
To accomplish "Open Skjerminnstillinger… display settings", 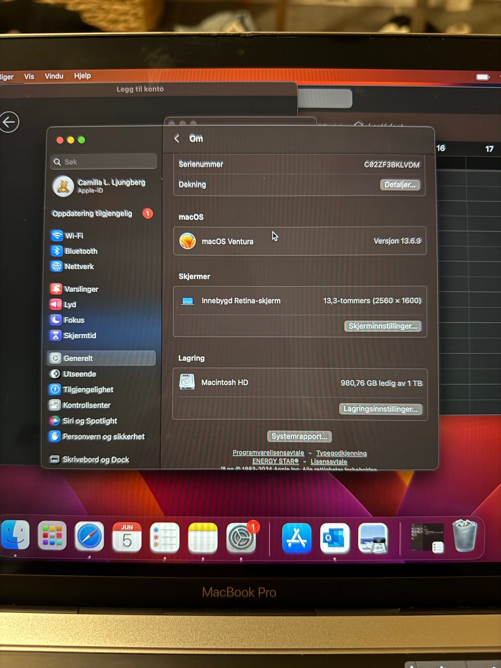I will pos(383,326).
